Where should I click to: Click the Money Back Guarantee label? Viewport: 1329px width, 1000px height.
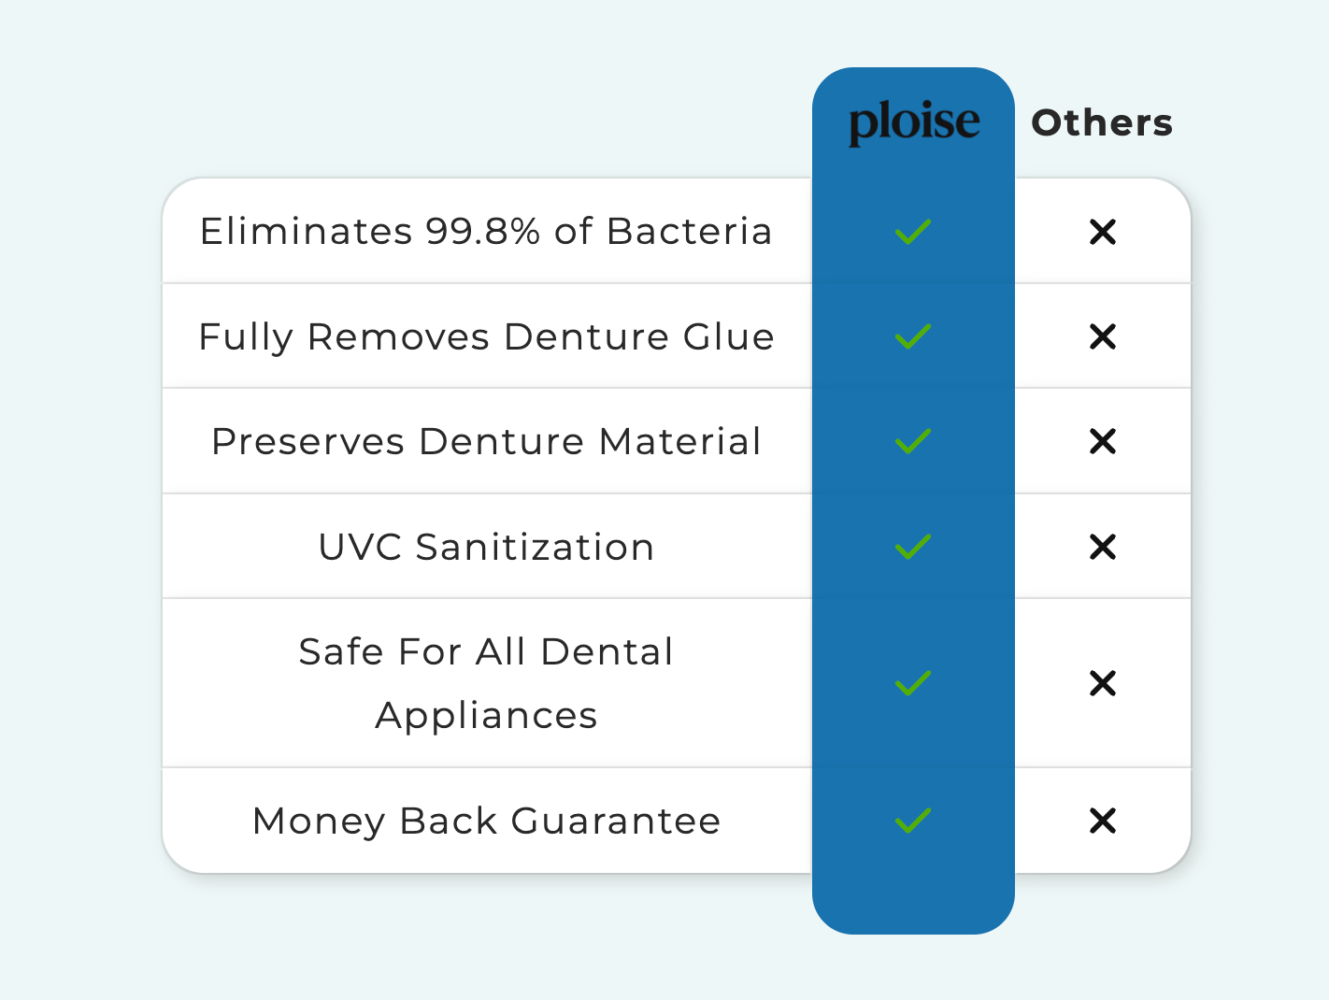[486, 821]
